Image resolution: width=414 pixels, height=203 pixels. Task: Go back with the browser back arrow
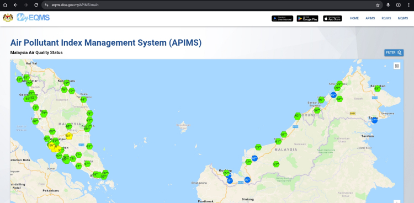coord(15,5)
